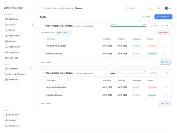The width and height of the screenshot is (177, 133).
Task: Click the minus button in second phase header
Action: point(162,73)
